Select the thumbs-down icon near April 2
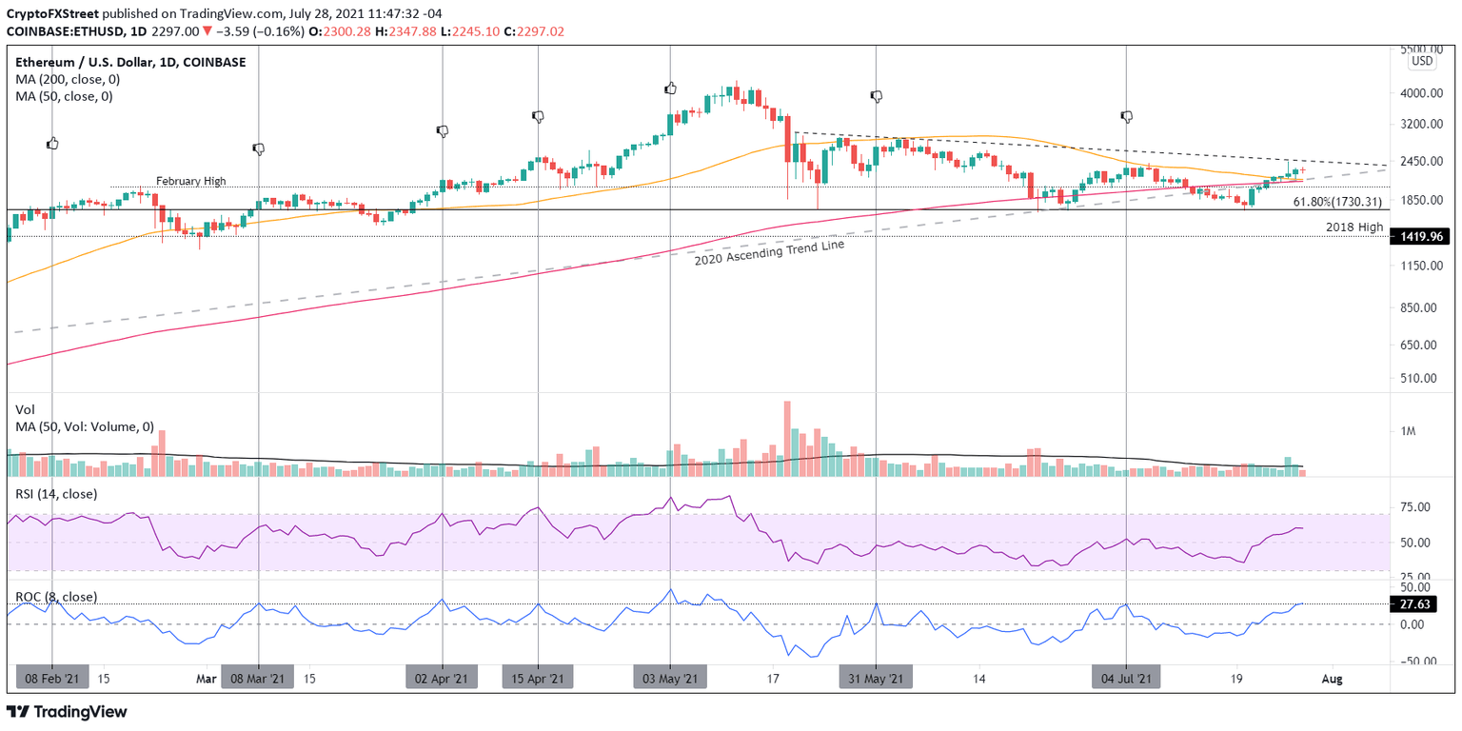This screenshot has width=1462, height=731. click(443, 131)
